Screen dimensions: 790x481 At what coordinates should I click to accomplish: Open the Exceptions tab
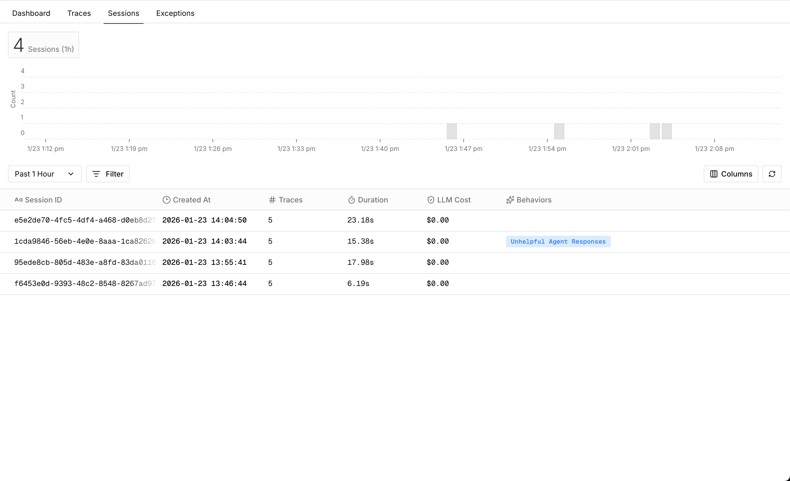pos(175,13)
